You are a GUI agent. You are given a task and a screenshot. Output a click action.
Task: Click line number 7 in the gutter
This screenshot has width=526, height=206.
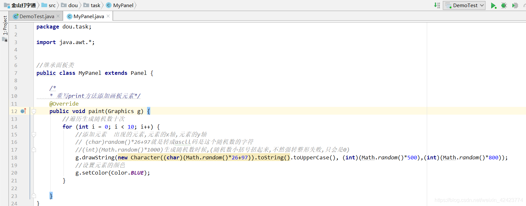pyautogui.click(x=16, y=73)
